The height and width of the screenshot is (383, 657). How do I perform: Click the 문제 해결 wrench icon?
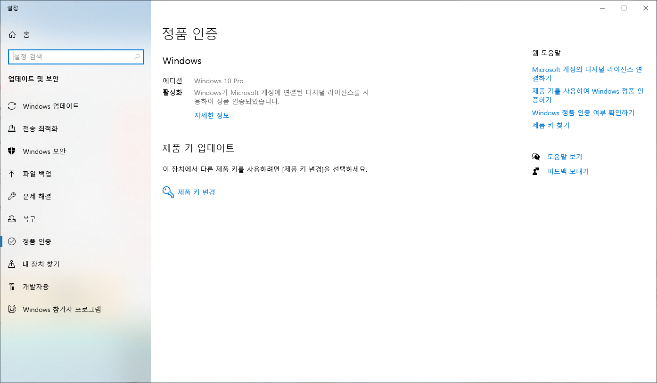pos(12,196)
